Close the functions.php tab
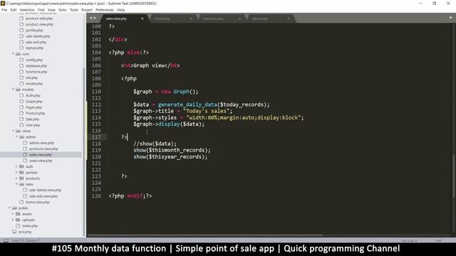The image size is (456, 256). pyautogui.click(x=239, y=18)
